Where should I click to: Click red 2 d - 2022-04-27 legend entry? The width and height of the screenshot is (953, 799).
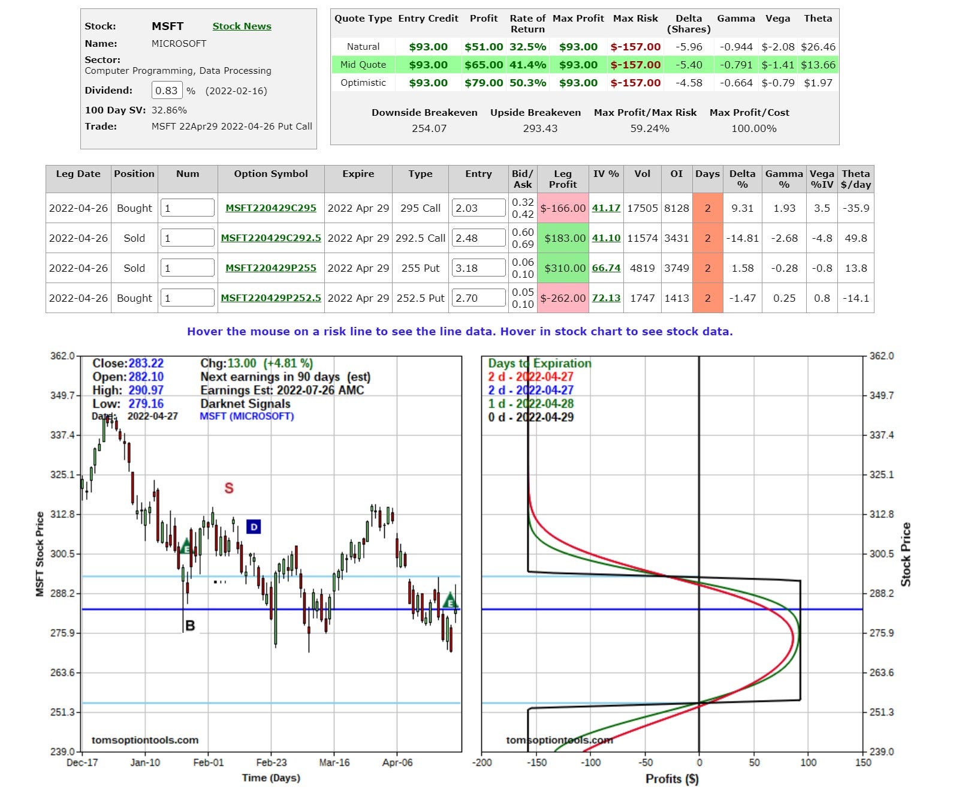pyautogui.click(x=530, y=377)
